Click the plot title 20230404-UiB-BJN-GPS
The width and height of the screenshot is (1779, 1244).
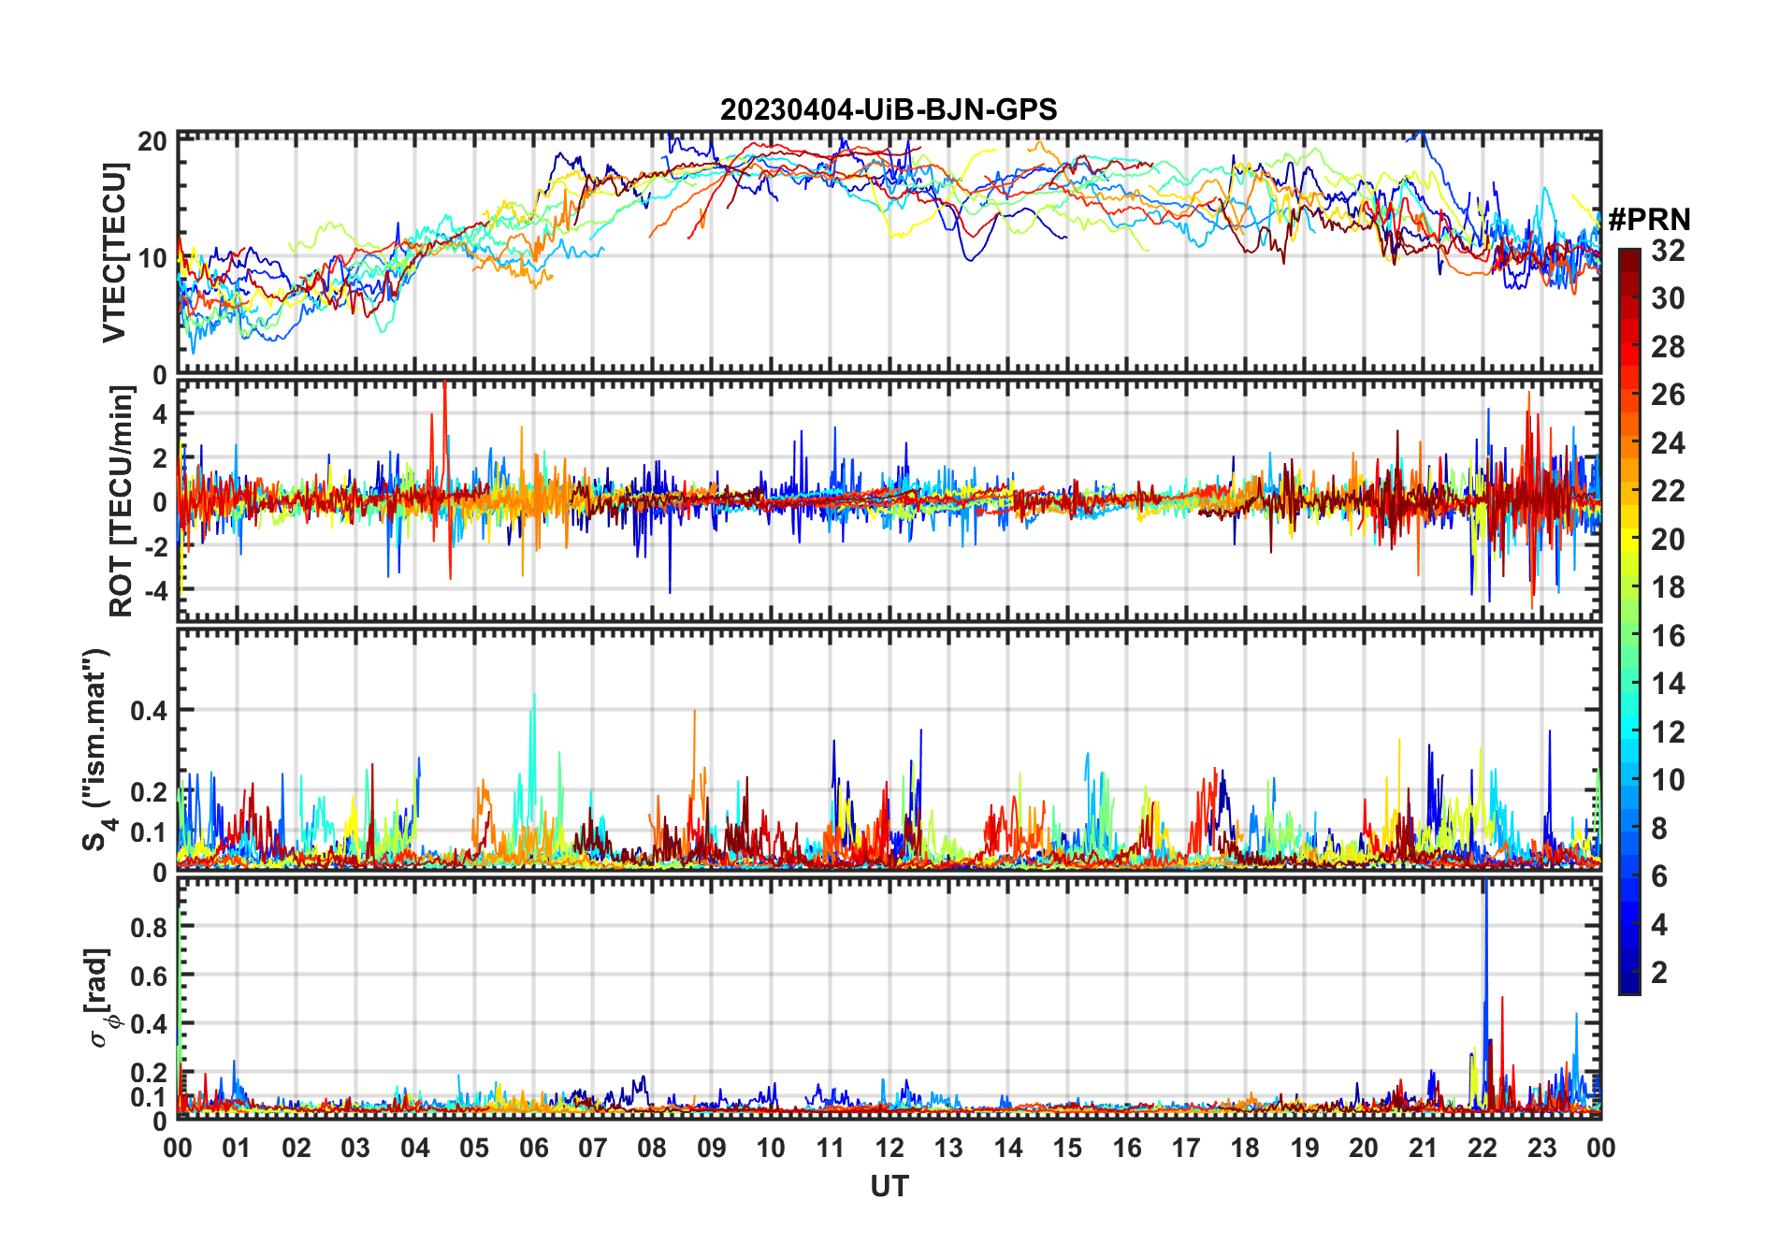[889, 109]
